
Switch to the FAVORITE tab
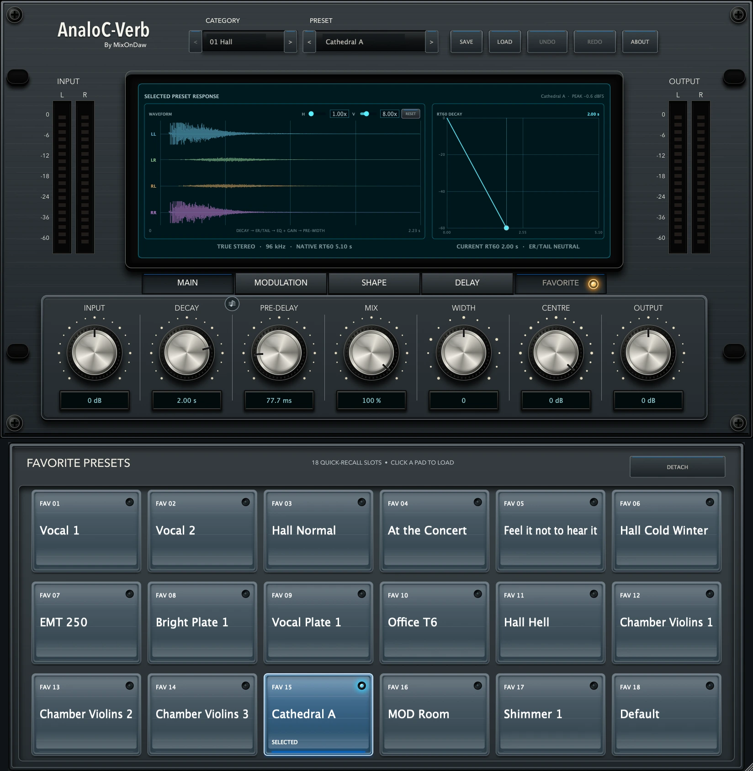point(561,283)
